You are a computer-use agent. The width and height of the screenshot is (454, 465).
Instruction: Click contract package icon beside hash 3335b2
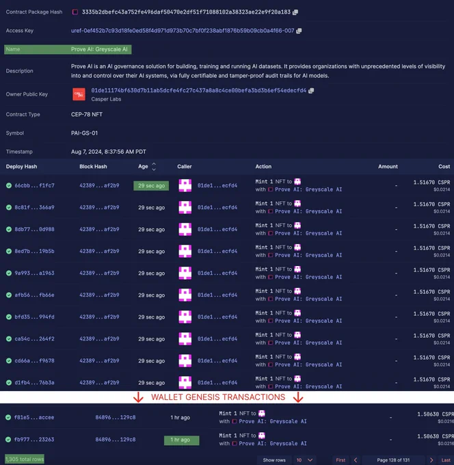(75, 12)
